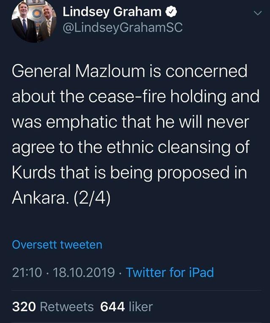
Task: Click the 644 likes count number
Action: pyautogui.click(x=112, y=307)
